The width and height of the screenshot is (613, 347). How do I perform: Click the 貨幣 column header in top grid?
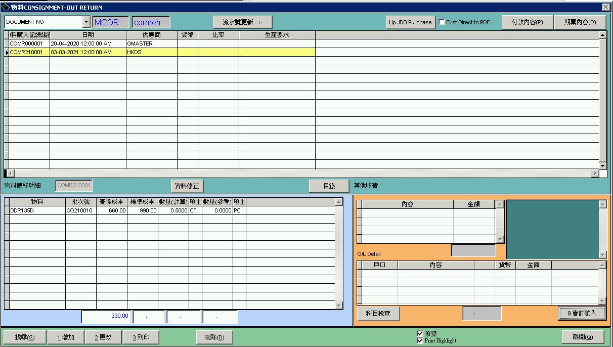click(x=188, y=35)
